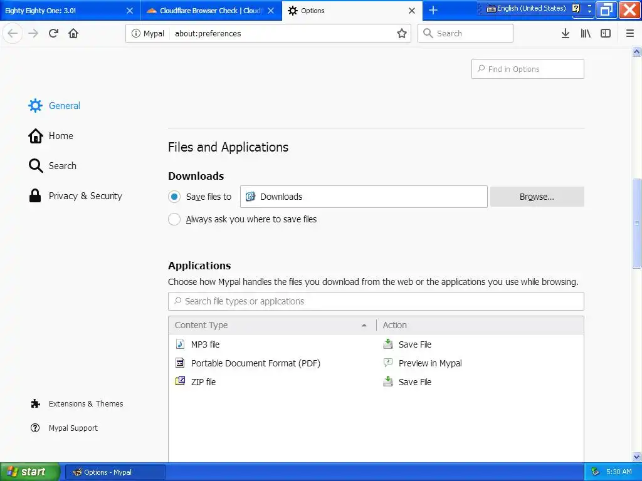Click the system tray network icon
This screenshot has width=642, height=481.
pos(595,472)
